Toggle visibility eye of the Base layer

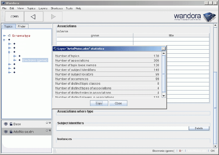[x=6, y=124]
